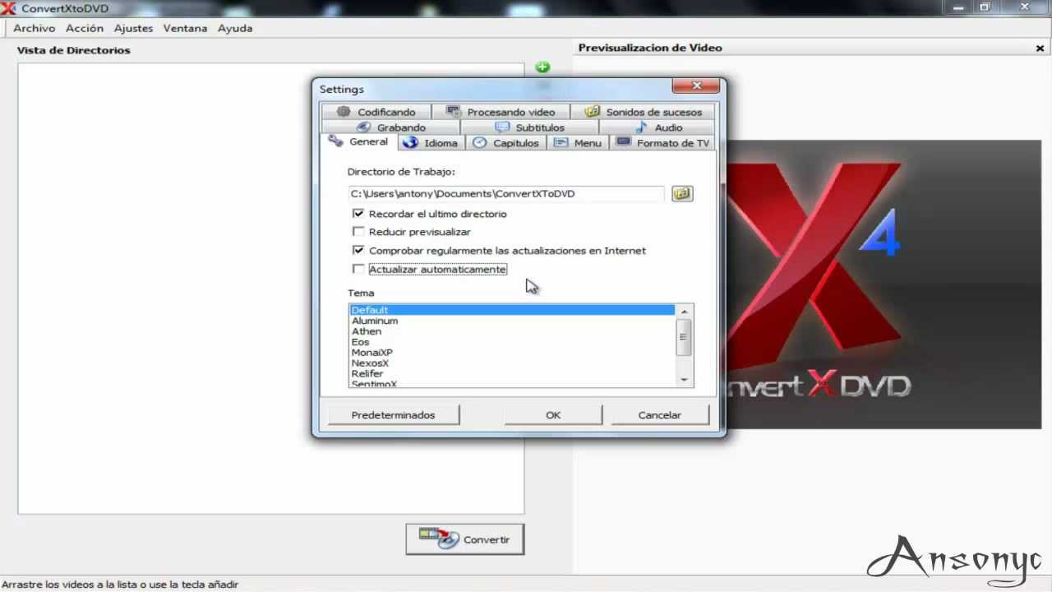This screenshot has width=1052, height=592.
Task: Click the green add video plus icon
Action: 542,67
